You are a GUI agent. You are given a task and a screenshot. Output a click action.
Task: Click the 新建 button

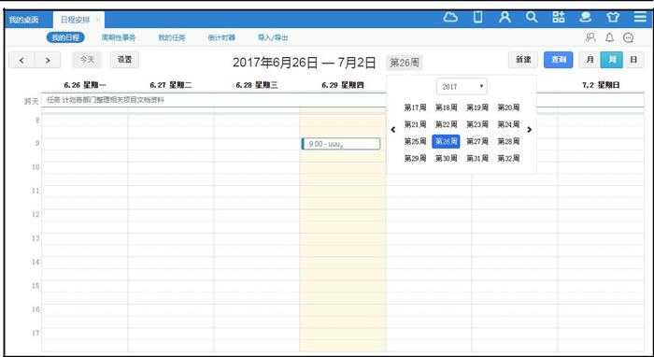click(523, 60)
